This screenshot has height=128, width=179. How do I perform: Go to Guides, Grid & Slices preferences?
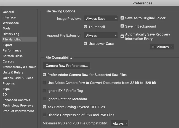click(18, 78)
